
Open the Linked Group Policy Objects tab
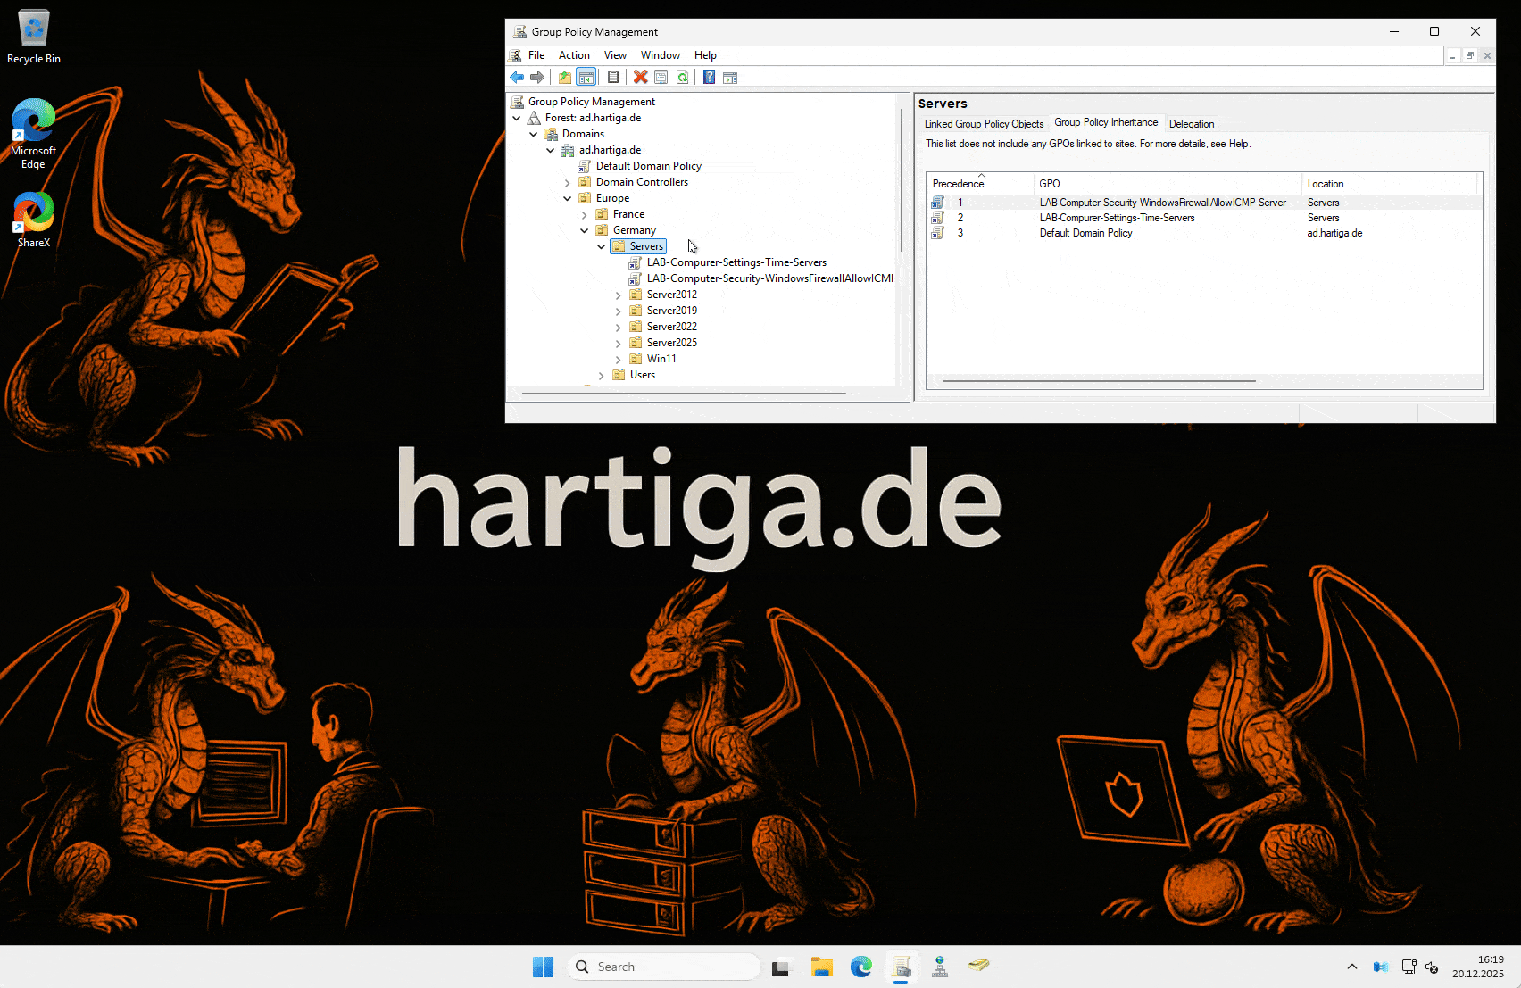tap(984, 124)
